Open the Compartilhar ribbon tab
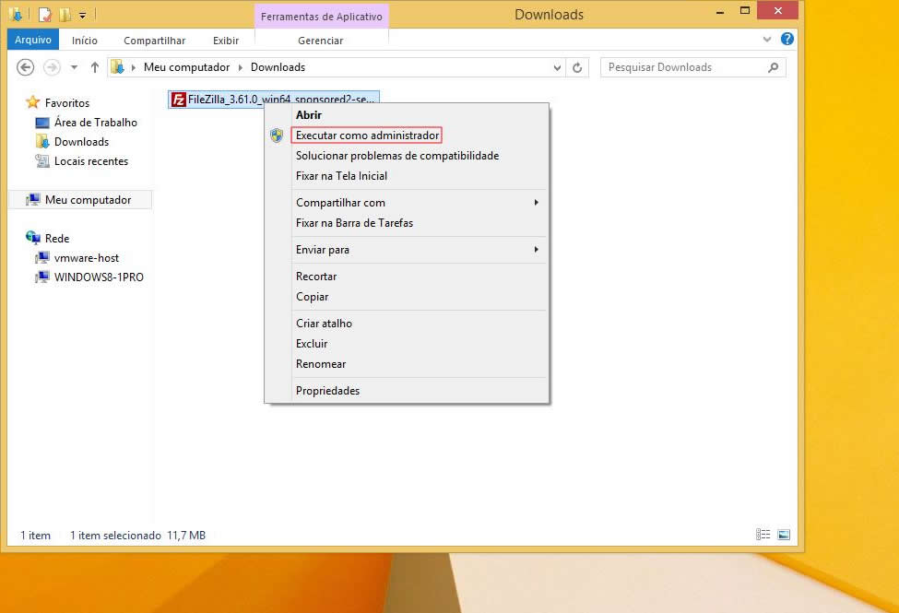899x613 pixels. click(154, 41)
